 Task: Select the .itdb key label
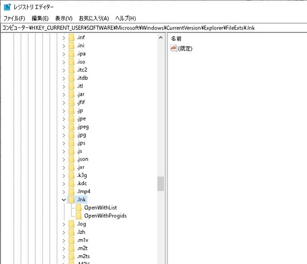click(x=82, y=78)
